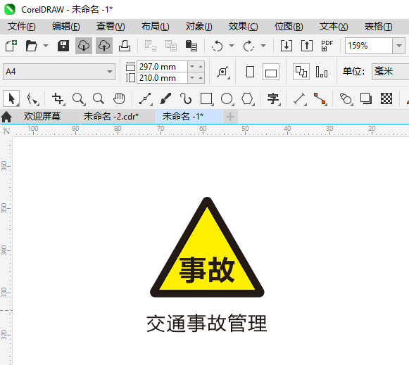
Task: Select the first Zoom magnifier tool
Action: click(x=78, y=99)
